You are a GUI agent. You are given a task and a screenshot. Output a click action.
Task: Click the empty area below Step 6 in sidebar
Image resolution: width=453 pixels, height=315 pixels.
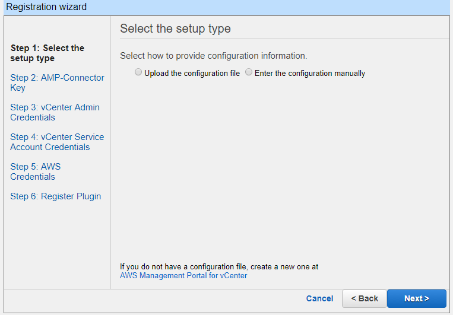pyautogui.click(x=57, y=246)
